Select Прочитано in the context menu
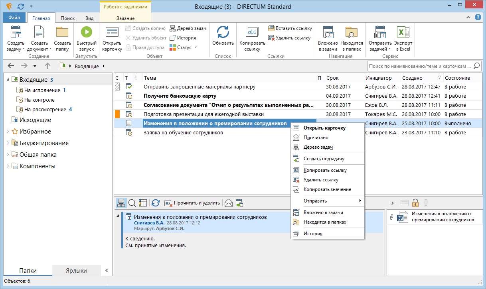Screen dimensions: 486x289 [316, 138]
